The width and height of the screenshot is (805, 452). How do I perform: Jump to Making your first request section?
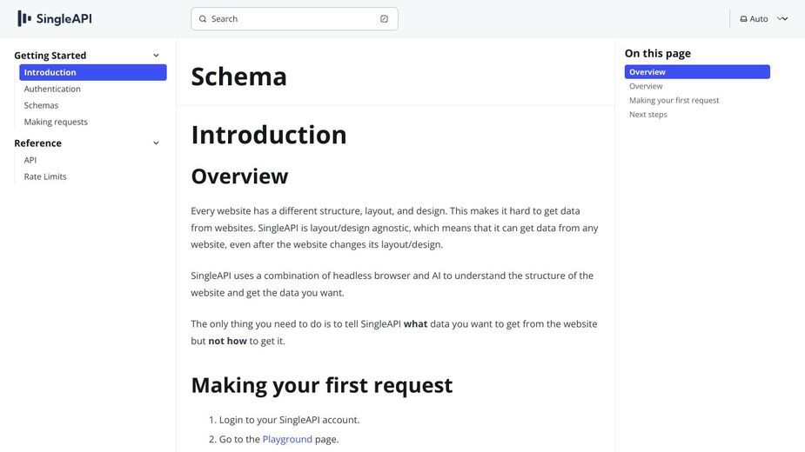click(x=674, y=101)
